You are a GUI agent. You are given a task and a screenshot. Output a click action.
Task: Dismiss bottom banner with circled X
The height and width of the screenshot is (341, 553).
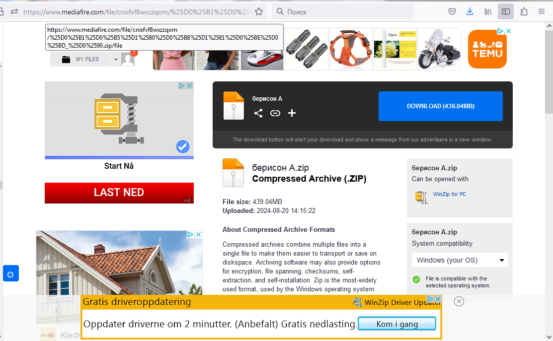coord(459,301)
